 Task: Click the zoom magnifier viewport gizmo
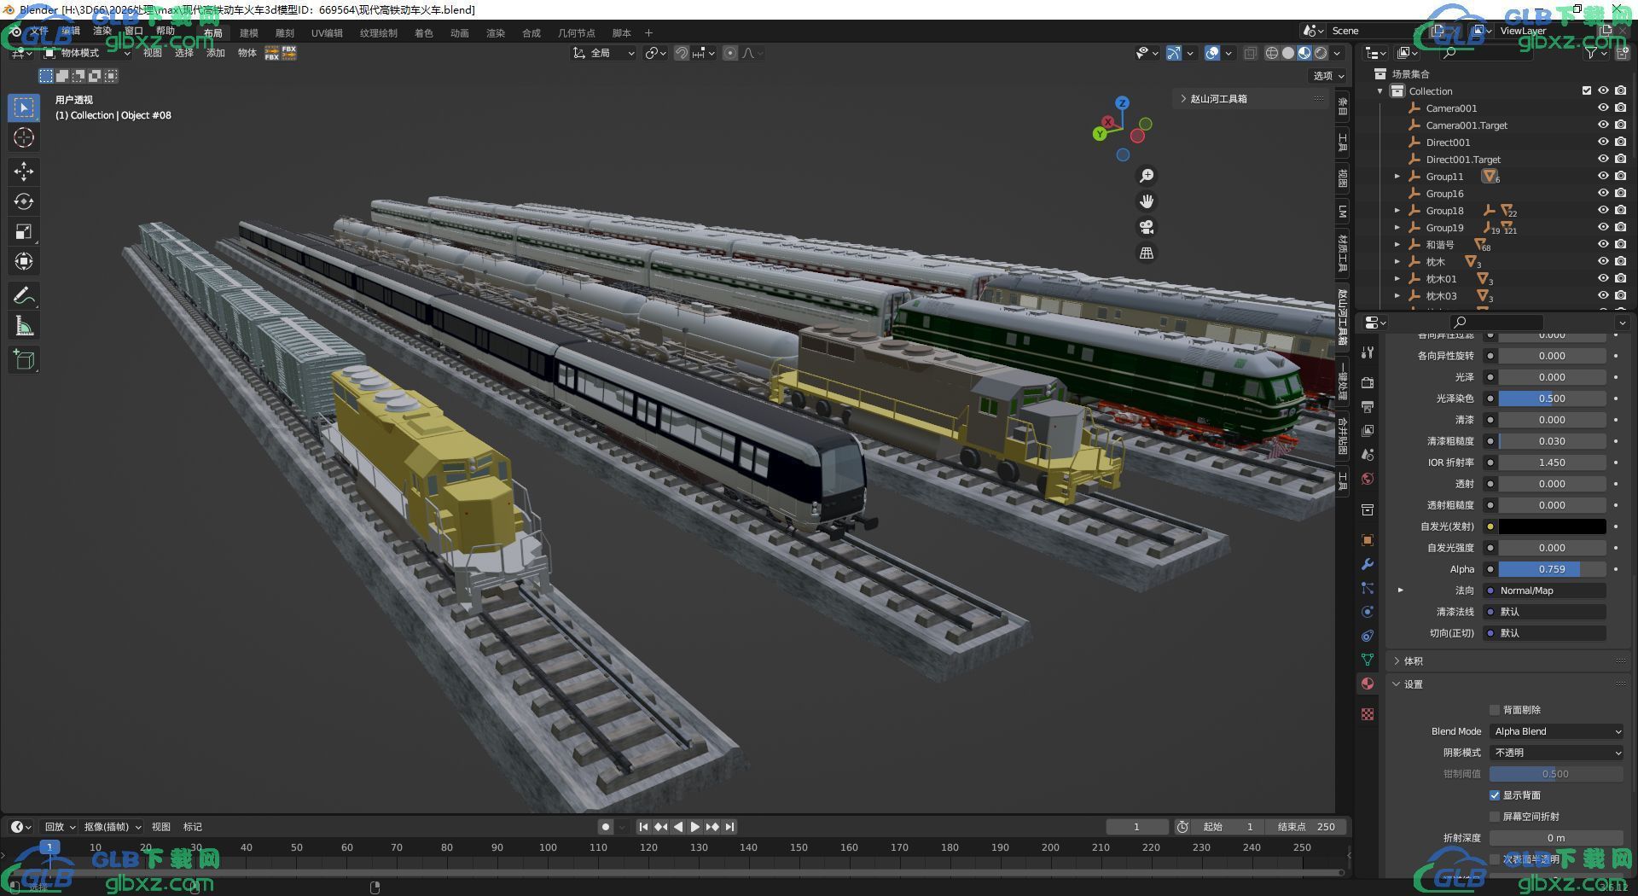click(x=1147, y=176)
